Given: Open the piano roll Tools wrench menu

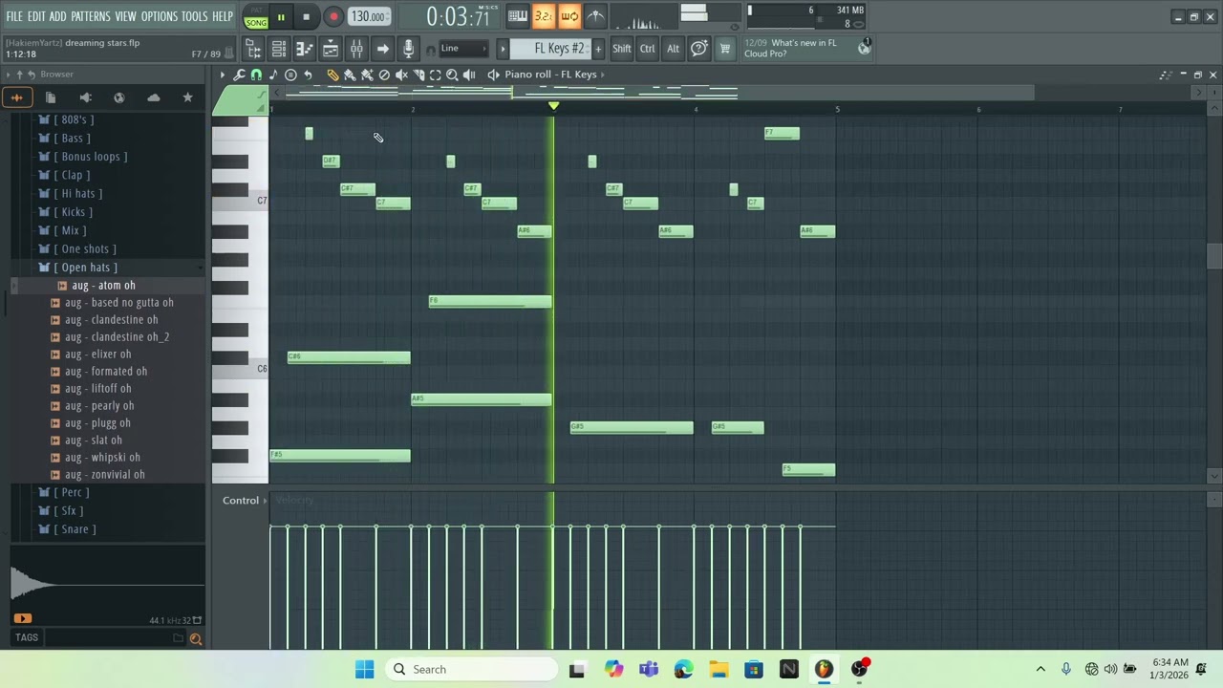Looking at the screenshot, I should (239, 75).
